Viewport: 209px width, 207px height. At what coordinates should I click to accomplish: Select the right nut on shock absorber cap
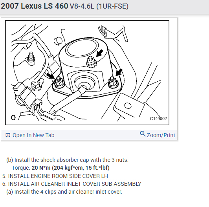[x=113, y=82]
